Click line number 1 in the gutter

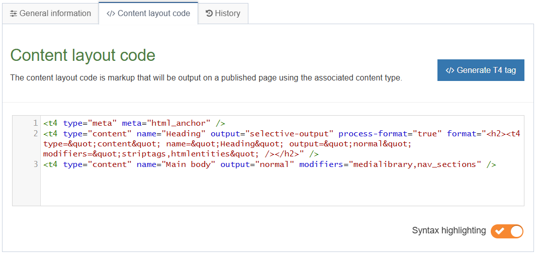tap(35, 123)
